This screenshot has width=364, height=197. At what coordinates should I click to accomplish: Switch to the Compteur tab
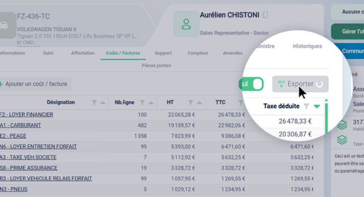coord(198,53)
